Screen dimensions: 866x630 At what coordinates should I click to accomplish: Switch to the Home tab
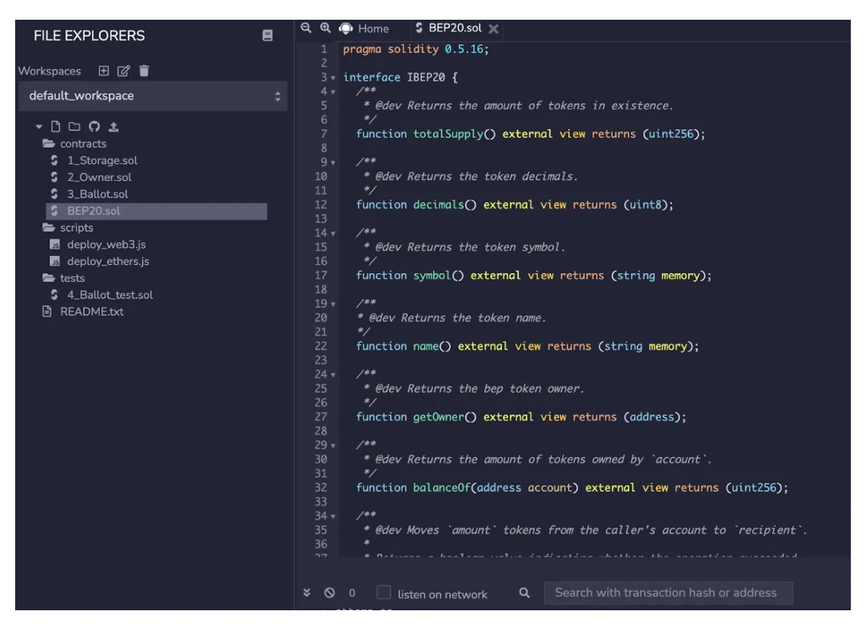(x=373, y=28)
